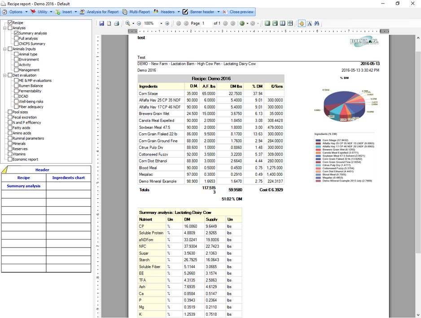The height and width of the screenshot is (318, 421).
Task: Save the report with the floppy disk icon
Action: 101,23
